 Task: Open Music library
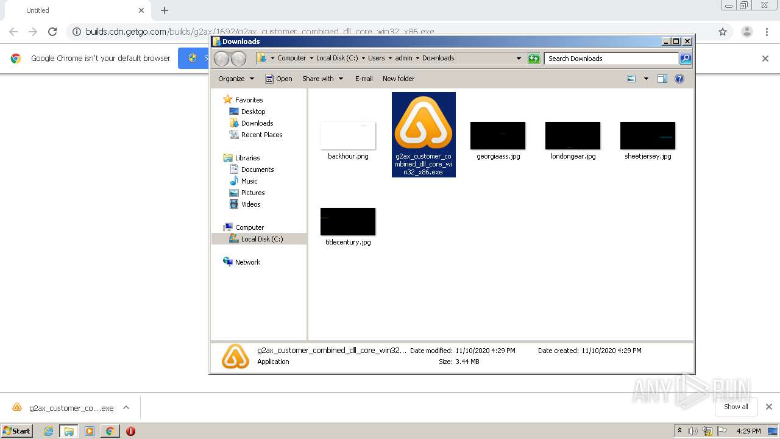pos(244,181)
